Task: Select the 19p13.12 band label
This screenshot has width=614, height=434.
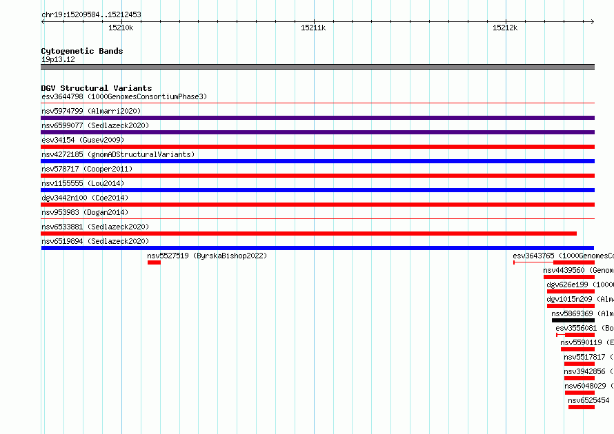Action: tap(58, 59)
